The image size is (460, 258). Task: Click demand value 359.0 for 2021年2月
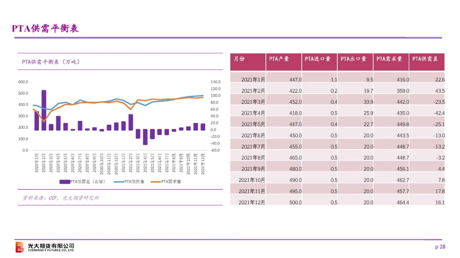coord(403,91)
